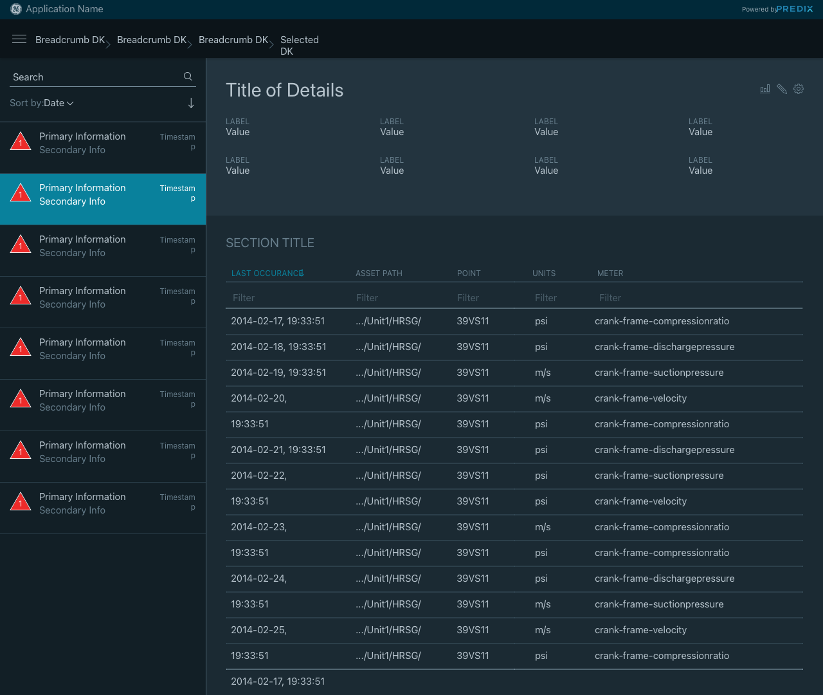Focus the Meter column filter field
Screen dimensions: 823x695
click(x=698, y=298)
